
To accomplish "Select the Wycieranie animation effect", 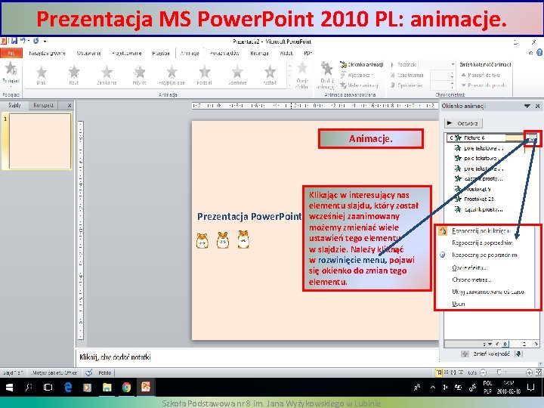I will click(x=237, y=76).
